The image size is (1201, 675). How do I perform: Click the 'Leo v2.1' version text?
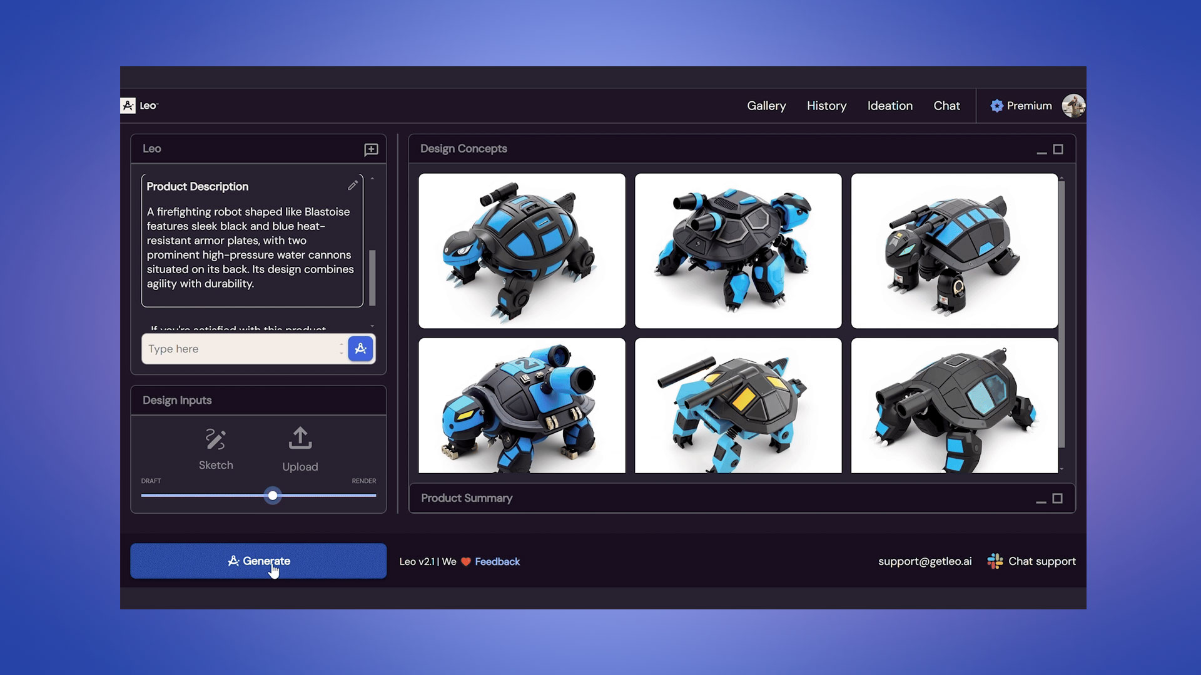417,562
